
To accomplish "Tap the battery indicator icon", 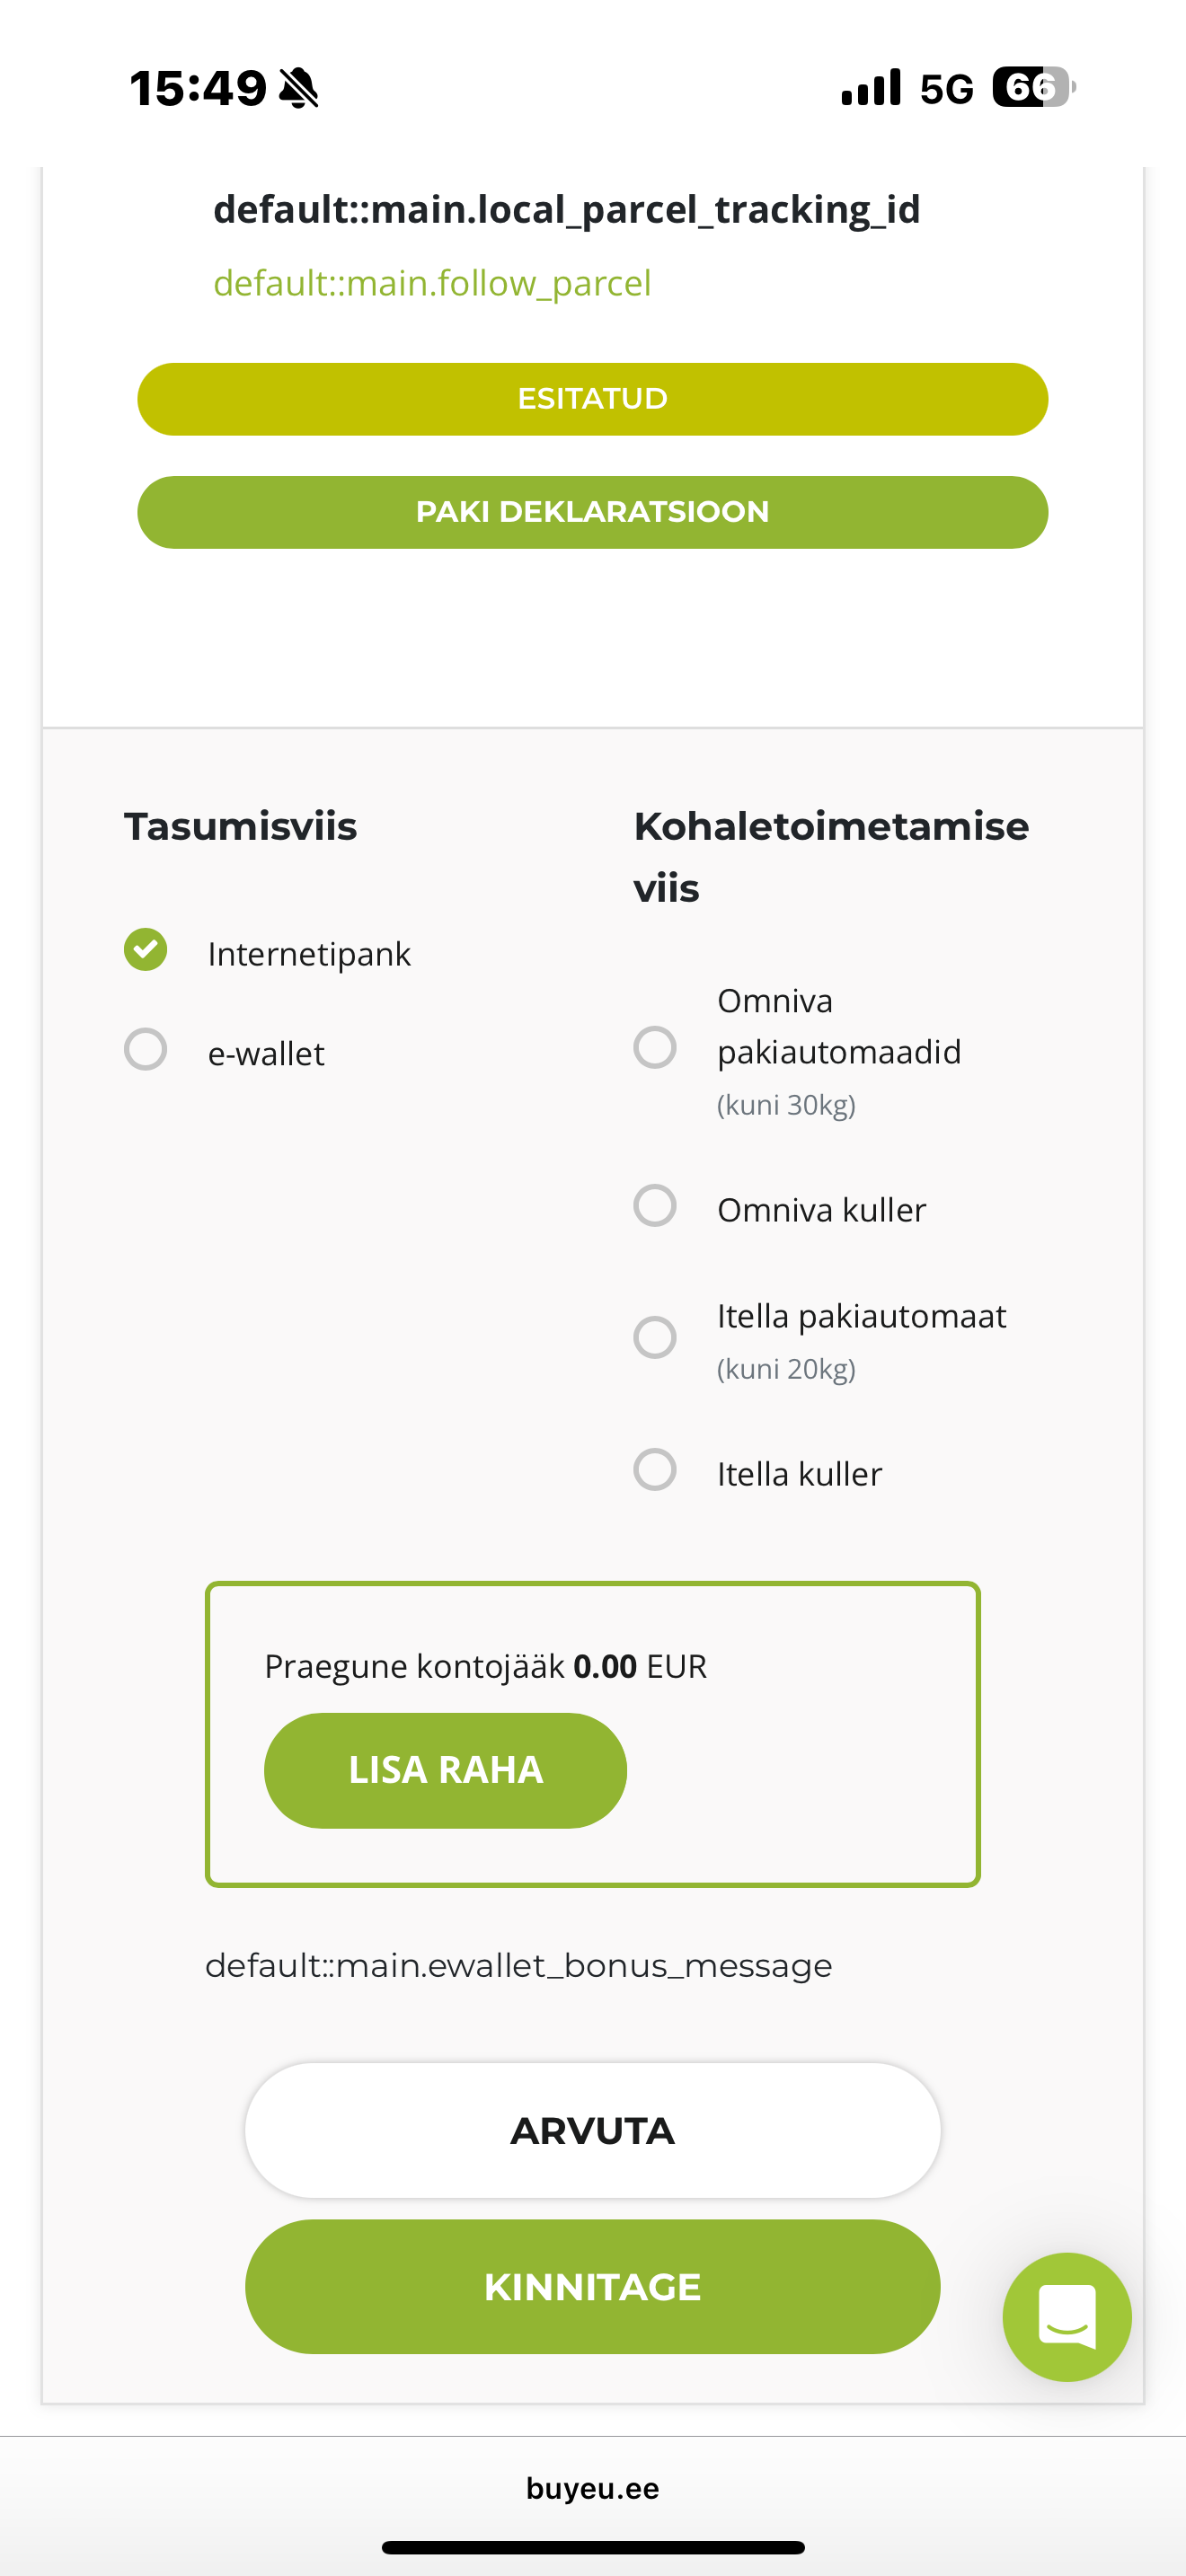I will coord(1034,87).
